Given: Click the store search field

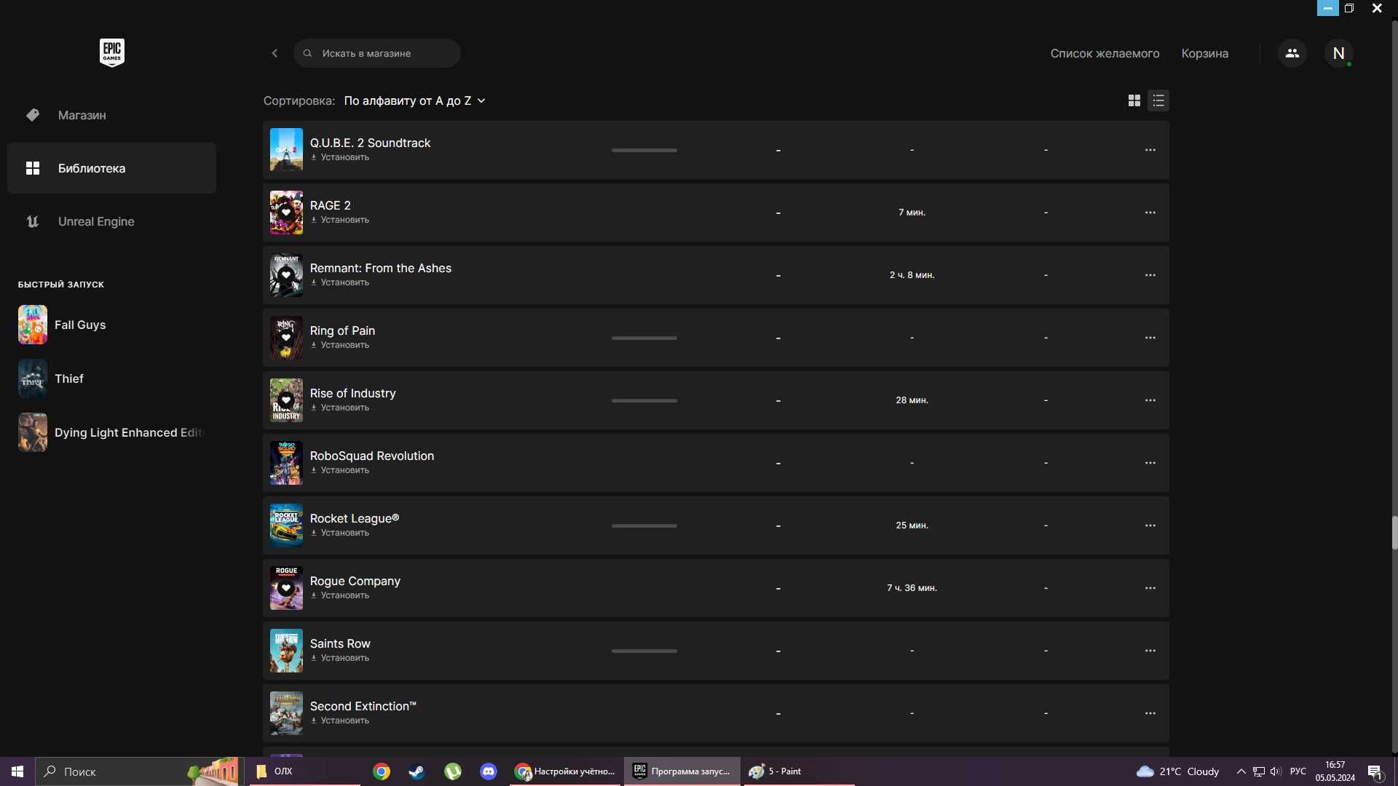Looking at the screenshot, I should [x=377, y=53].
